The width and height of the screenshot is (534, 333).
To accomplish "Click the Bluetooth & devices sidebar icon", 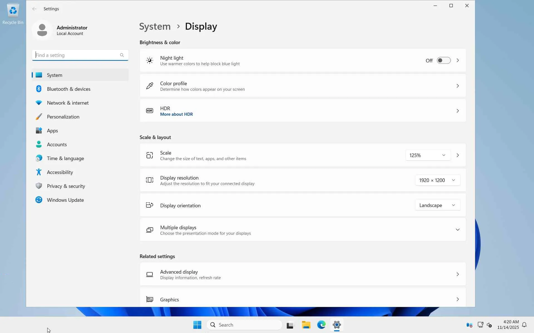I will 39,89.
